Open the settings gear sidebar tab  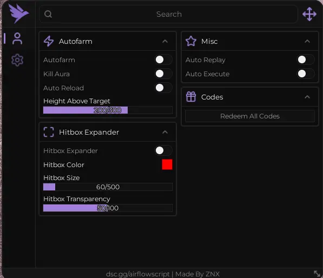coord(17,60)
